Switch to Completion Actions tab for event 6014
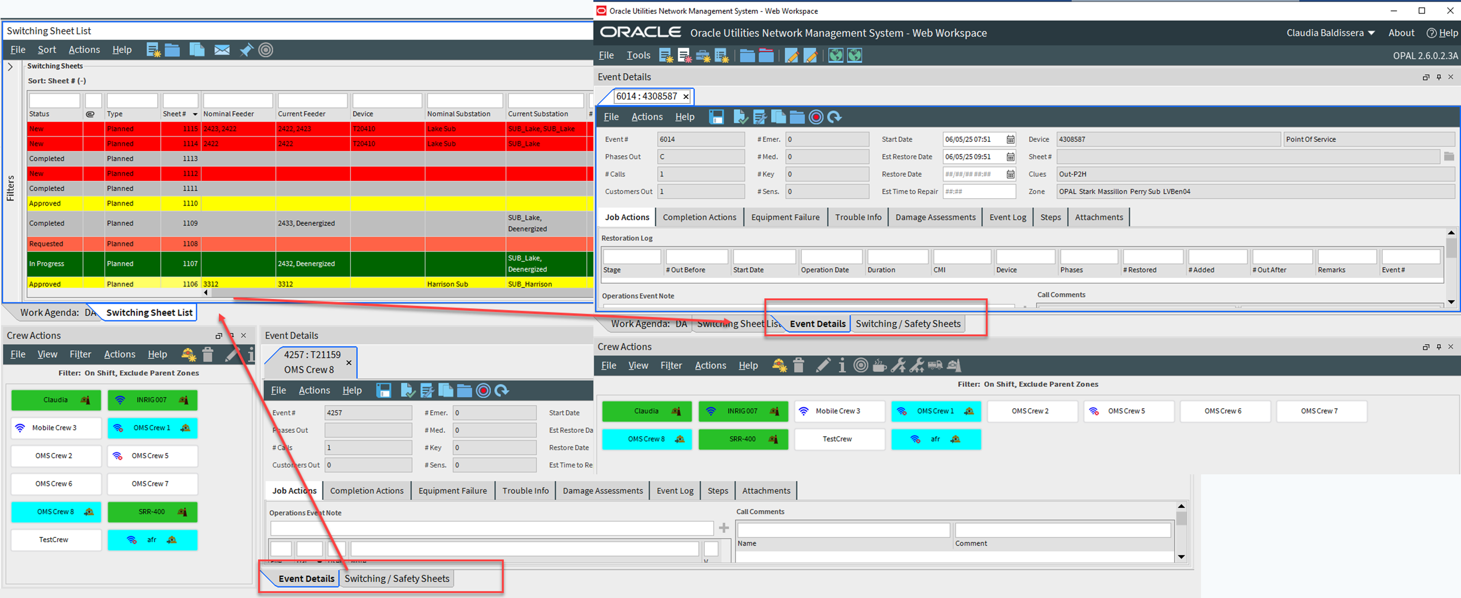This screenshot has height=598, width=1461. tap(699, 217)
